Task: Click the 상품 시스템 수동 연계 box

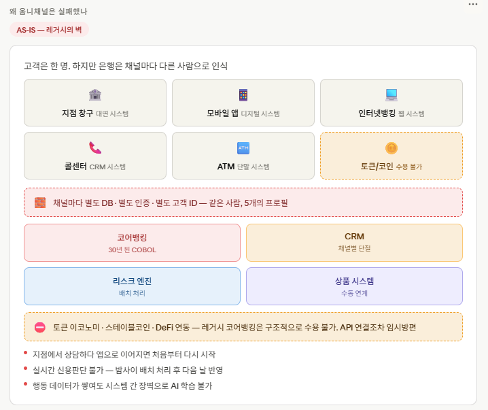Action: click(354, 286)
